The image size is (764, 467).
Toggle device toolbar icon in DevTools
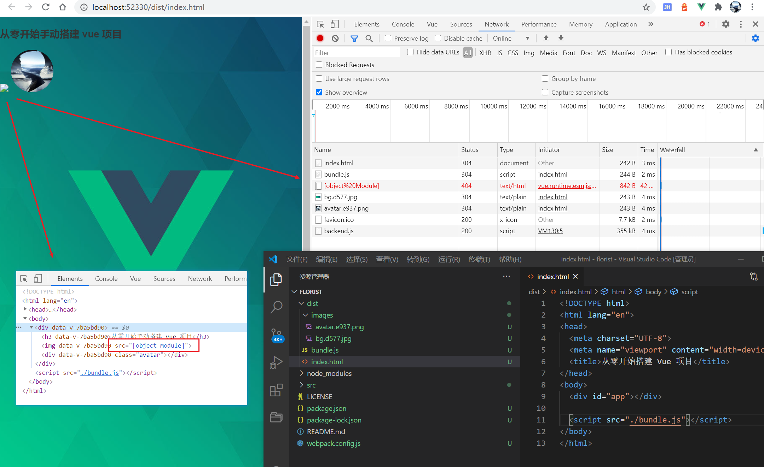pyautogui.click(x=334, y=24)
